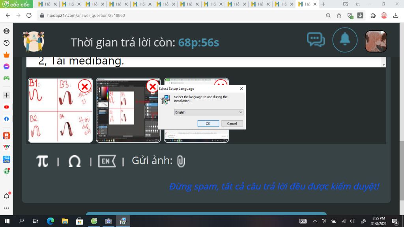Expand hidden icons in the system tray

pos(314,221)
